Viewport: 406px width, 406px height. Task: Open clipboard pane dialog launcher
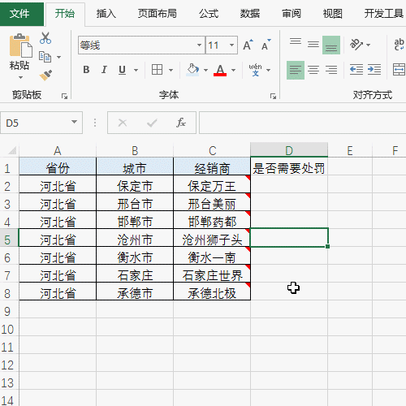pyautogui.click(x=64, y=96)
